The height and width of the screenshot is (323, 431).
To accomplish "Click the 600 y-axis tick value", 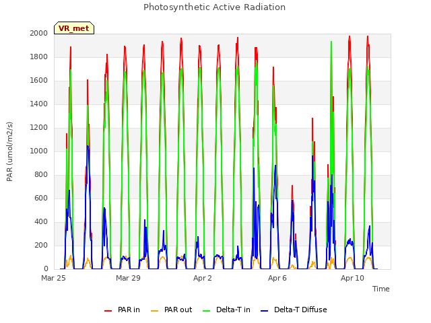I will (x=41, y=198).
